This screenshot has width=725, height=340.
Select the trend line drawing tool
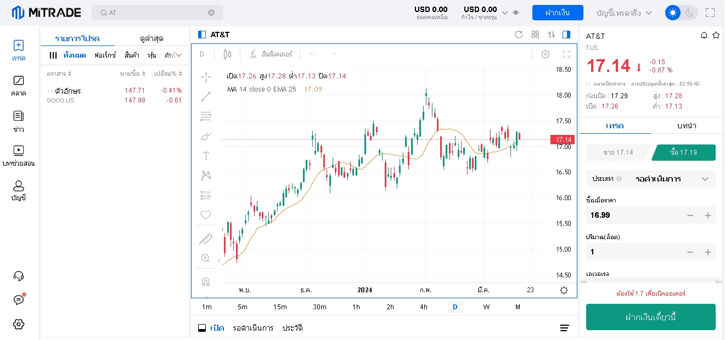point(206,97)
